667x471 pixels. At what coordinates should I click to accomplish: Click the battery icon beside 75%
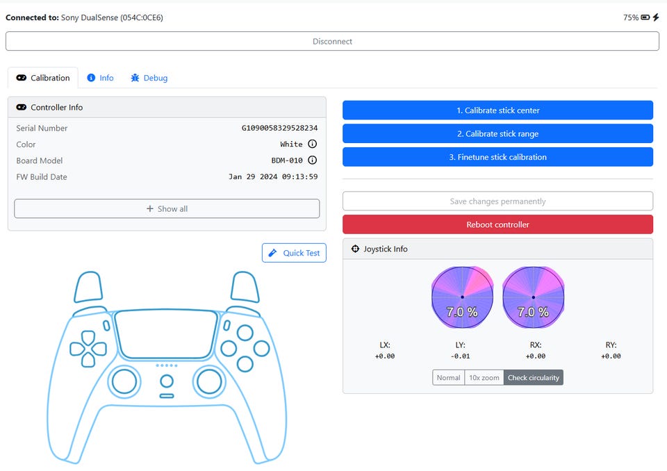click(x=645, y=17)
